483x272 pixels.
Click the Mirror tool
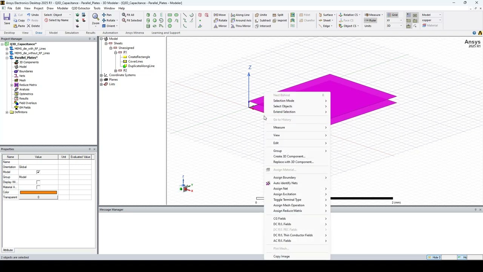[x=220, y=26]
